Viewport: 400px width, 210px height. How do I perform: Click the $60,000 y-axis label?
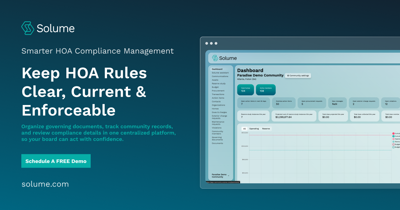[x=245, y=173]
